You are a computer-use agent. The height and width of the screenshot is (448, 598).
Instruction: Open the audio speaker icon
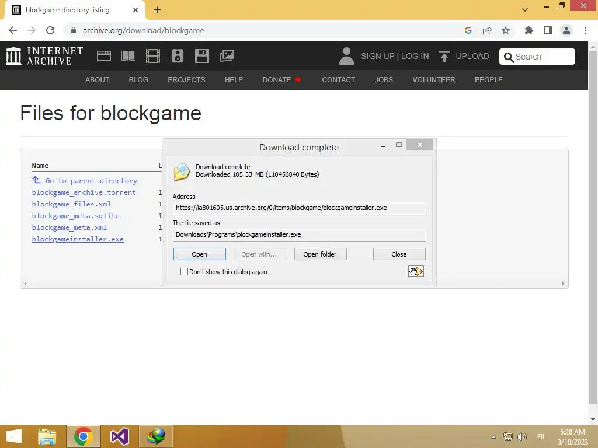tap(178, 56)
